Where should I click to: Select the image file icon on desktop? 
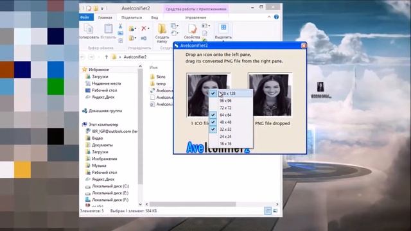320,87
